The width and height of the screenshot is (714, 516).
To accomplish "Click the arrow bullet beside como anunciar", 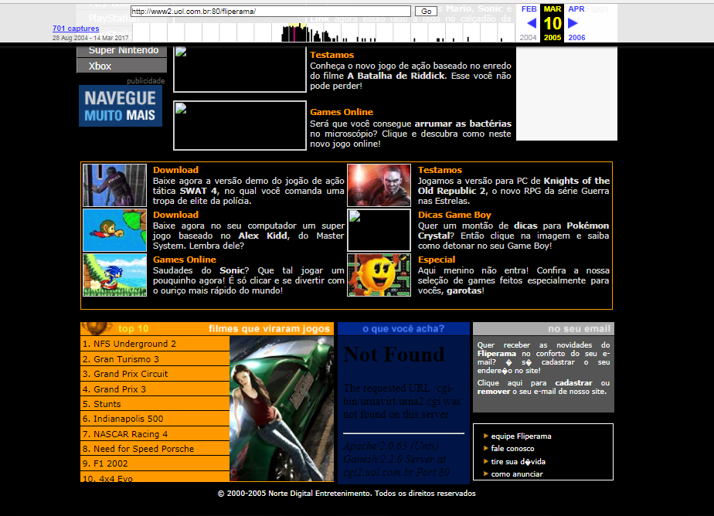I will click(x=485, y=474).
